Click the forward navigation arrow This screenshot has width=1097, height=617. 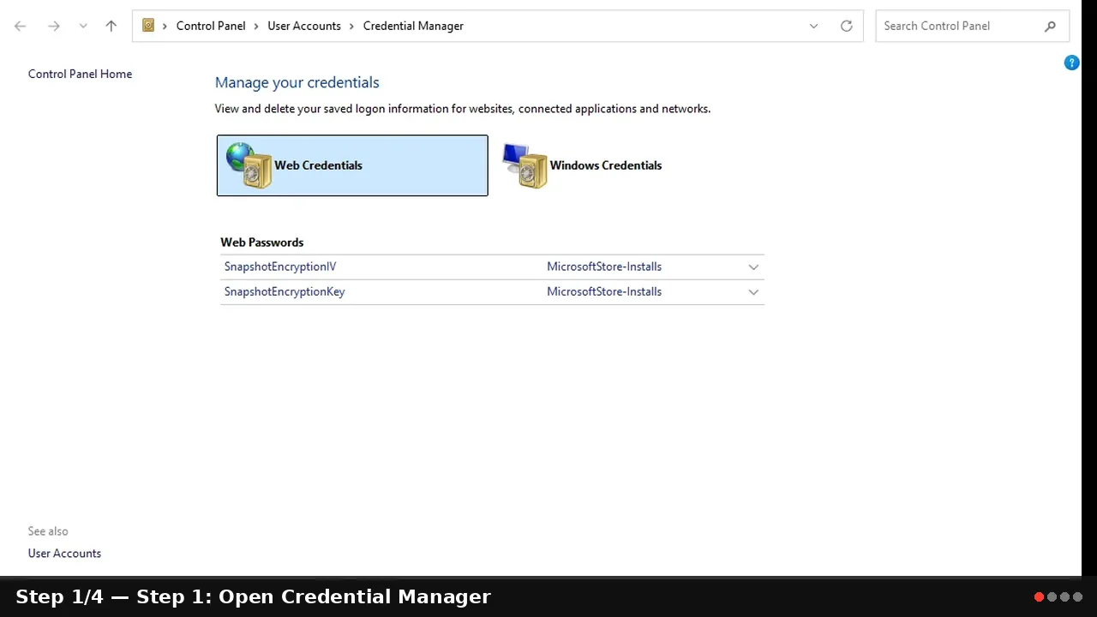53,26
